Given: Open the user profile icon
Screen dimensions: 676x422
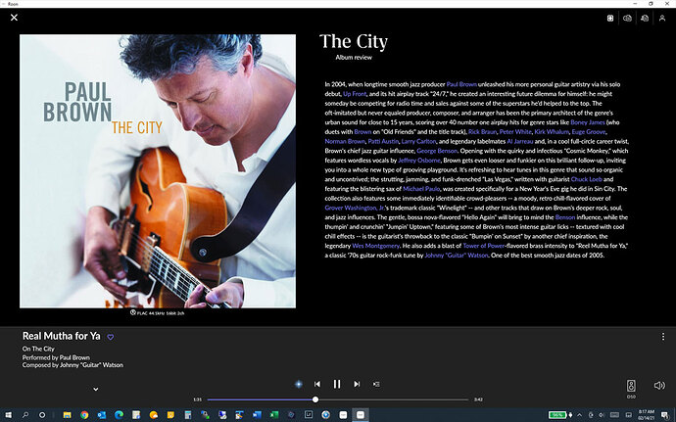Looking at the screenshot, I should point(662,18).
